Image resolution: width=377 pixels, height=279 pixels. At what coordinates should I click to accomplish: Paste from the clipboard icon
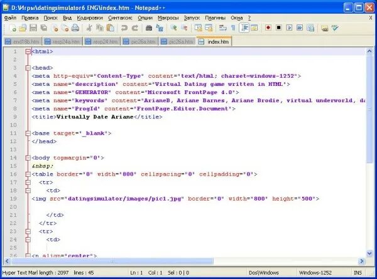[x=111, y=28]
